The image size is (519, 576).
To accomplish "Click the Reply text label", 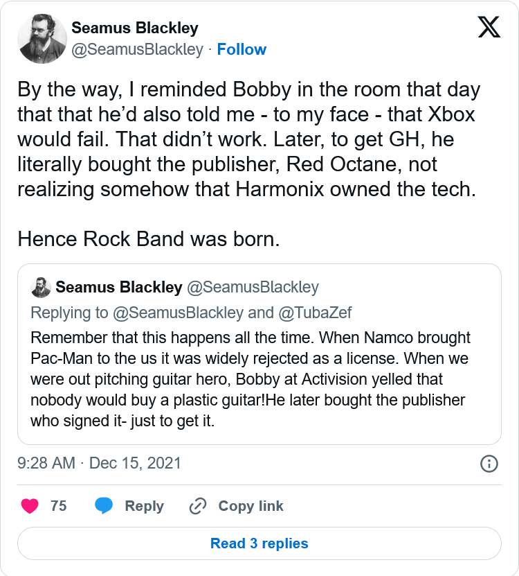I will point(144,506).
